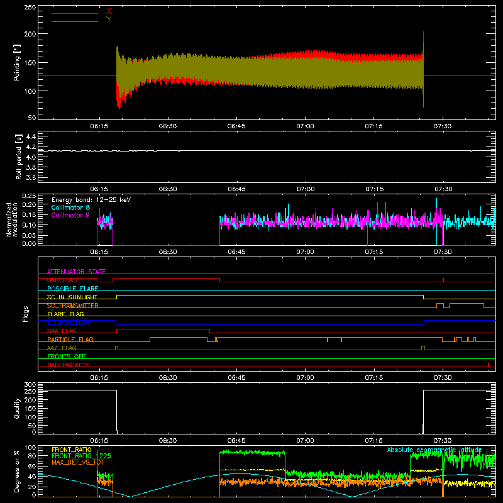The height and width of the screenshot is (503, 503).
Task: Click the 250 tick on the Pointing axis
Action: (x=30, y=7)
